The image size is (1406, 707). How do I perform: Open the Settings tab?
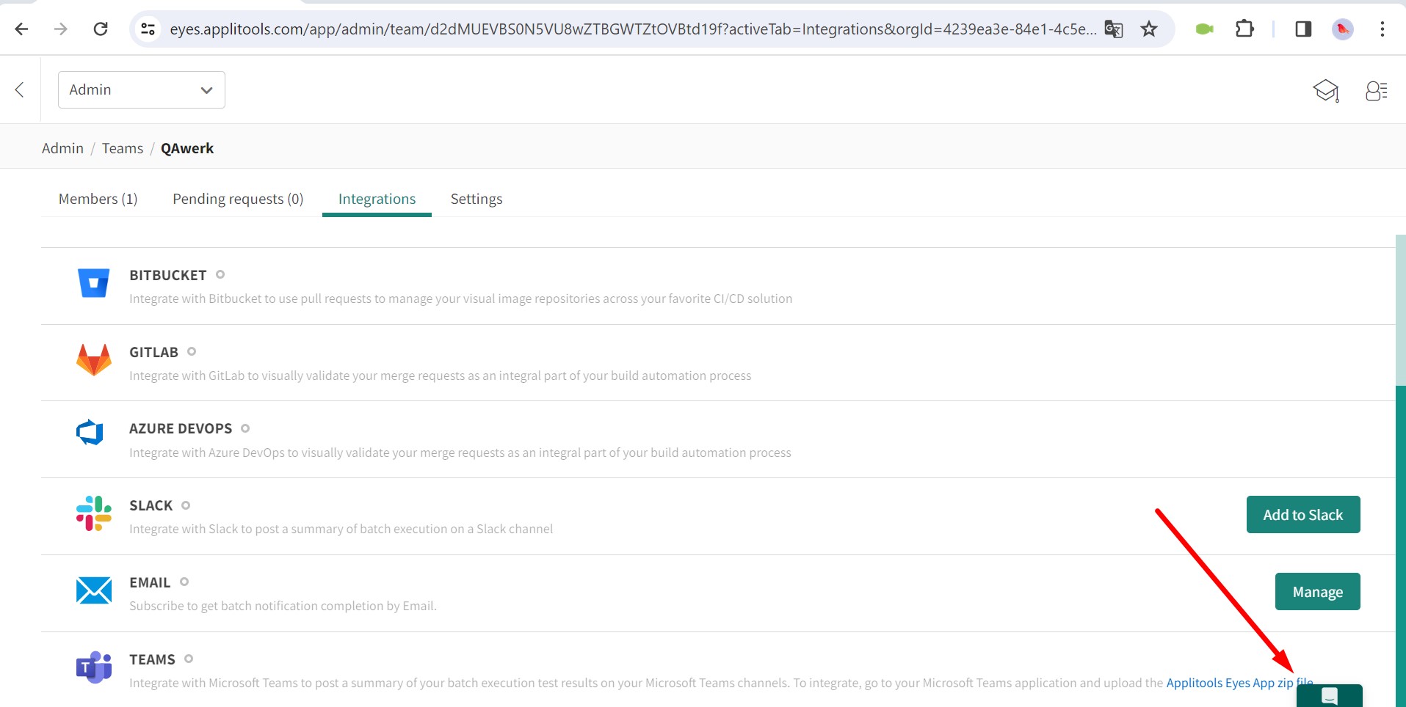point(476,199)
